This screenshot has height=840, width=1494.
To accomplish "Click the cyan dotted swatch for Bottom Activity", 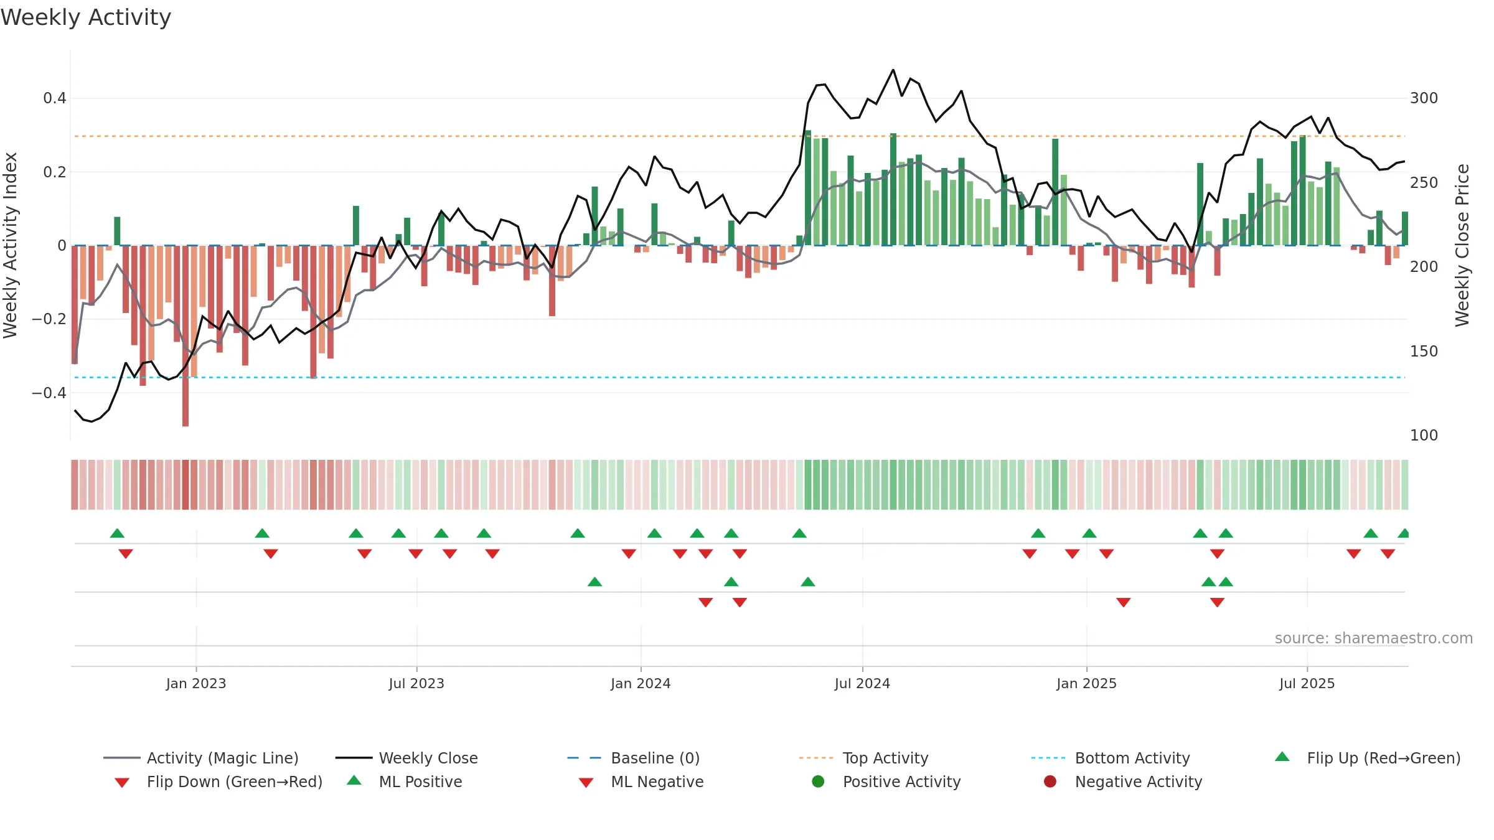I will coord(1049,758).
